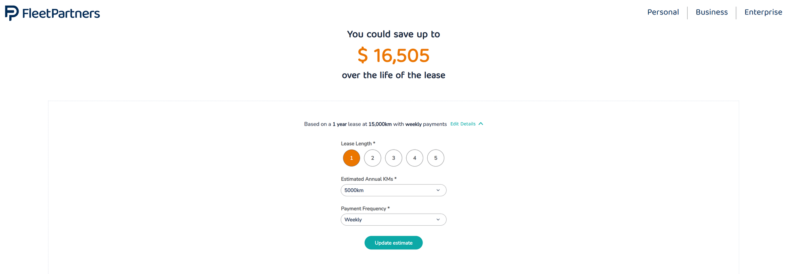Set lease length to 5 years
The width and height of the screenshot is (807, 274).
pyautogui.click(x=436, y=158)
